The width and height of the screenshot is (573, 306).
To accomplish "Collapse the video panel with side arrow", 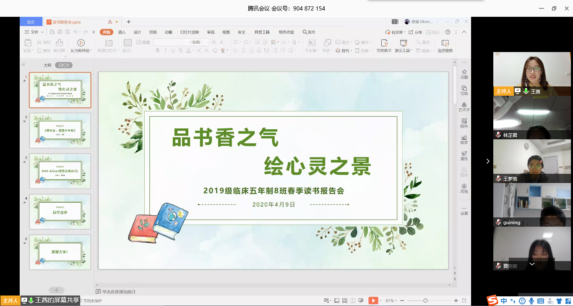I will [487, 161].
